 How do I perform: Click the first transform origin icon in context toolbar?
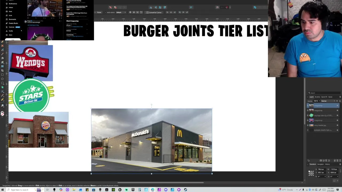(x=130, y=12)
